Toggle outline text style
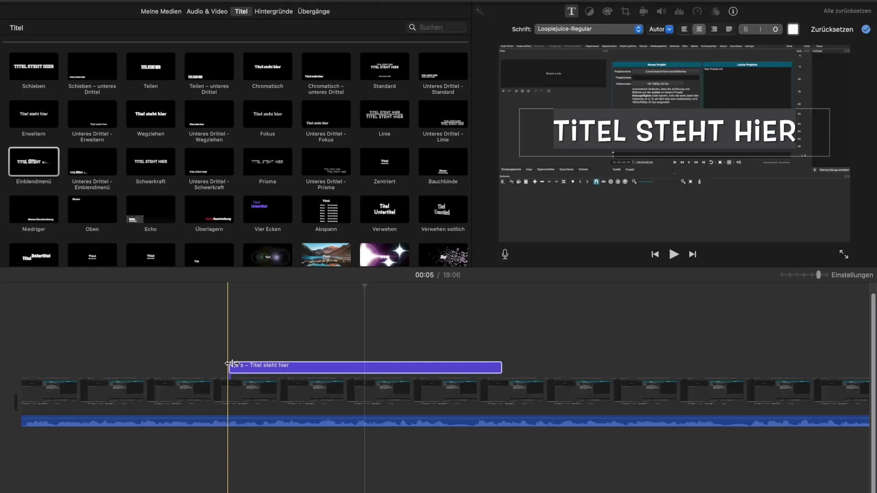The height and width of the screenshot is (493, 877). 775,29
